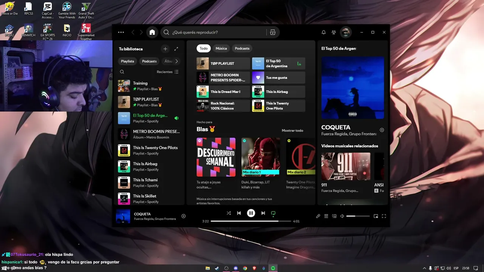484x272 pixels.
Task: Open Tus me gusta card
Action: (279, 77)
